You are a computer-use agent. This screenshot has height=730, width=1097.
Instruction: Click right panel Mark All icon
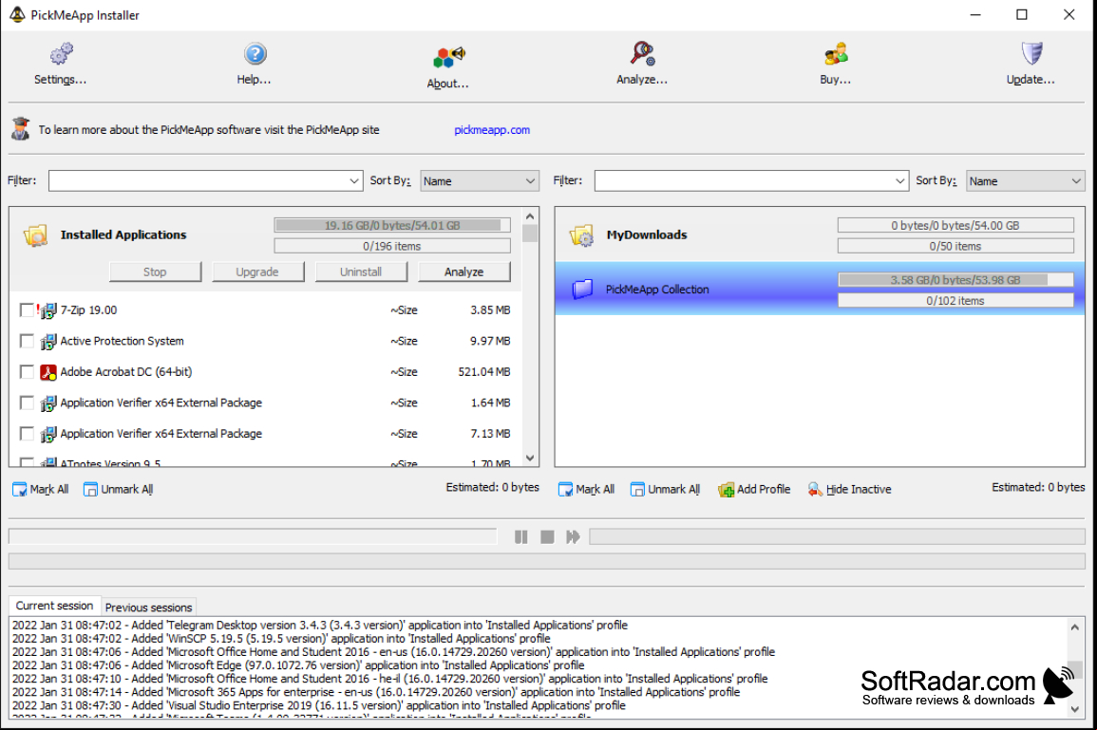[x=565, y=490]
